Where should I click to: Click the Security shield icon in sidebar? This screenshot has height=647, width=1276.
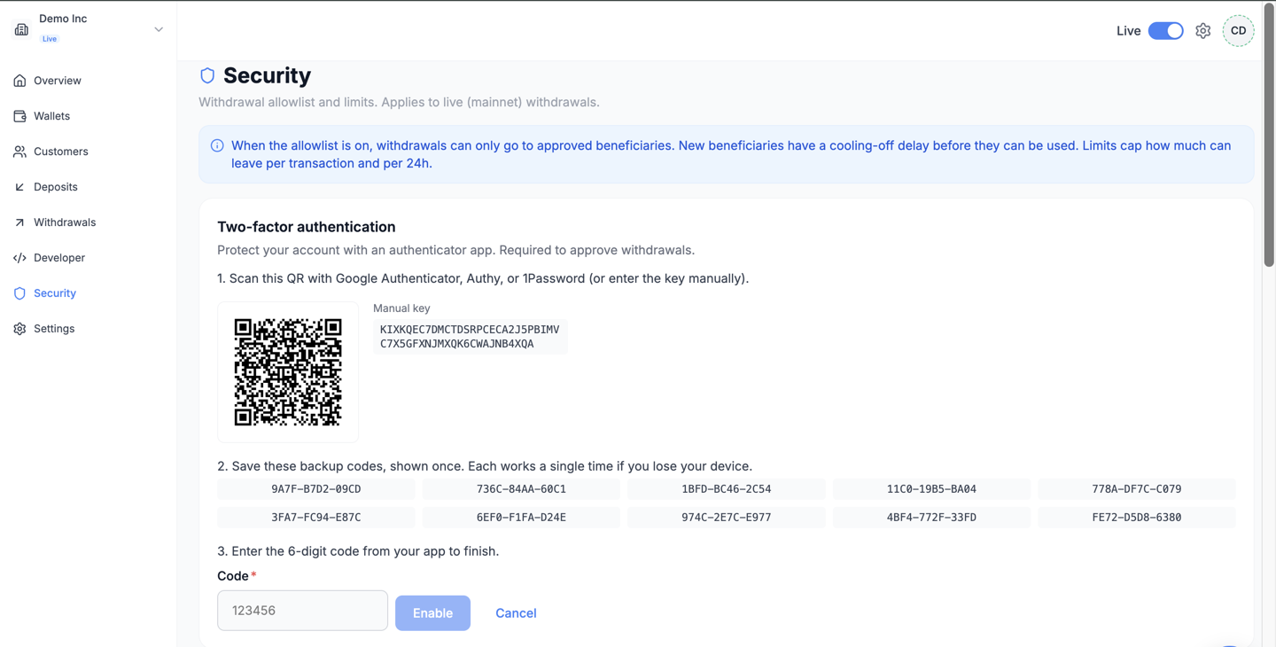click(19, 293)
